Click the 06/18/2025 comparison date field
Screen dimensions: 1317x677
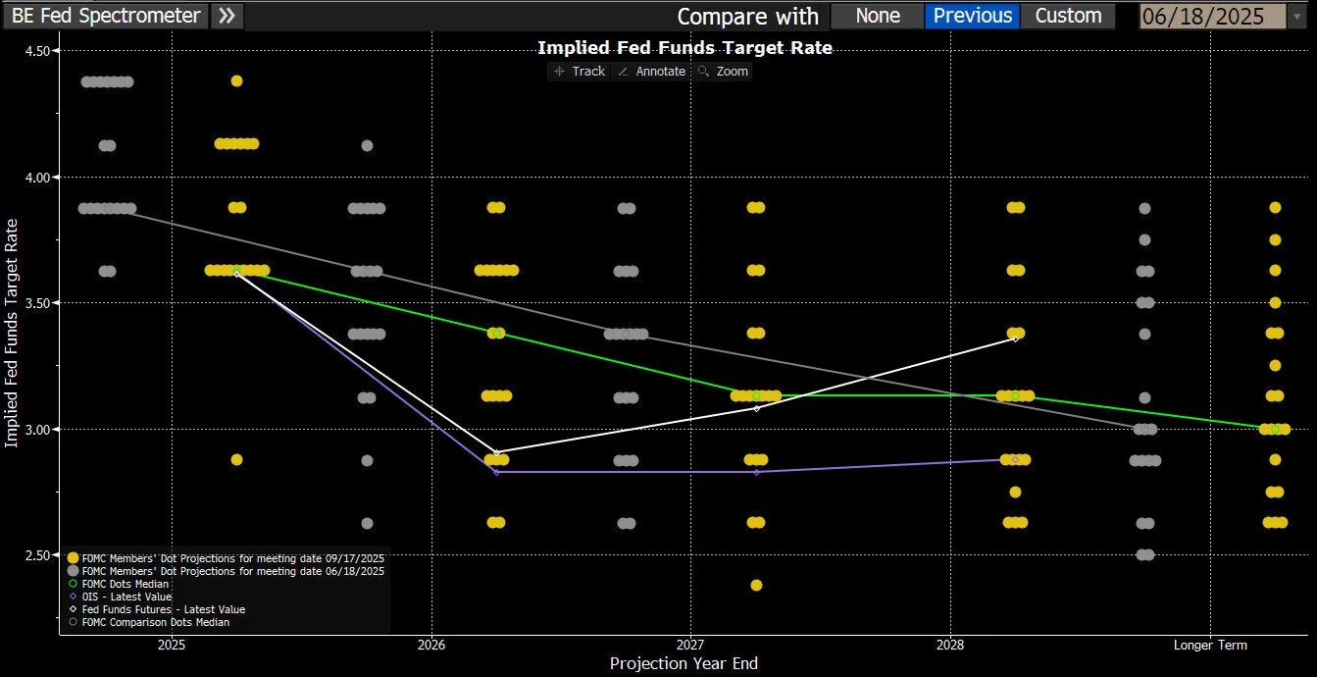pos(1210,17)
